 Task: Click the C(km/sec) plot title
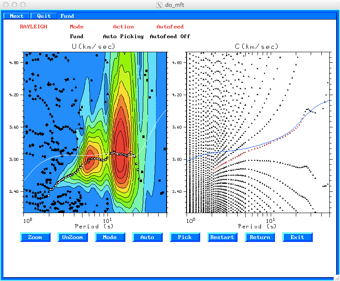(257, 46)
